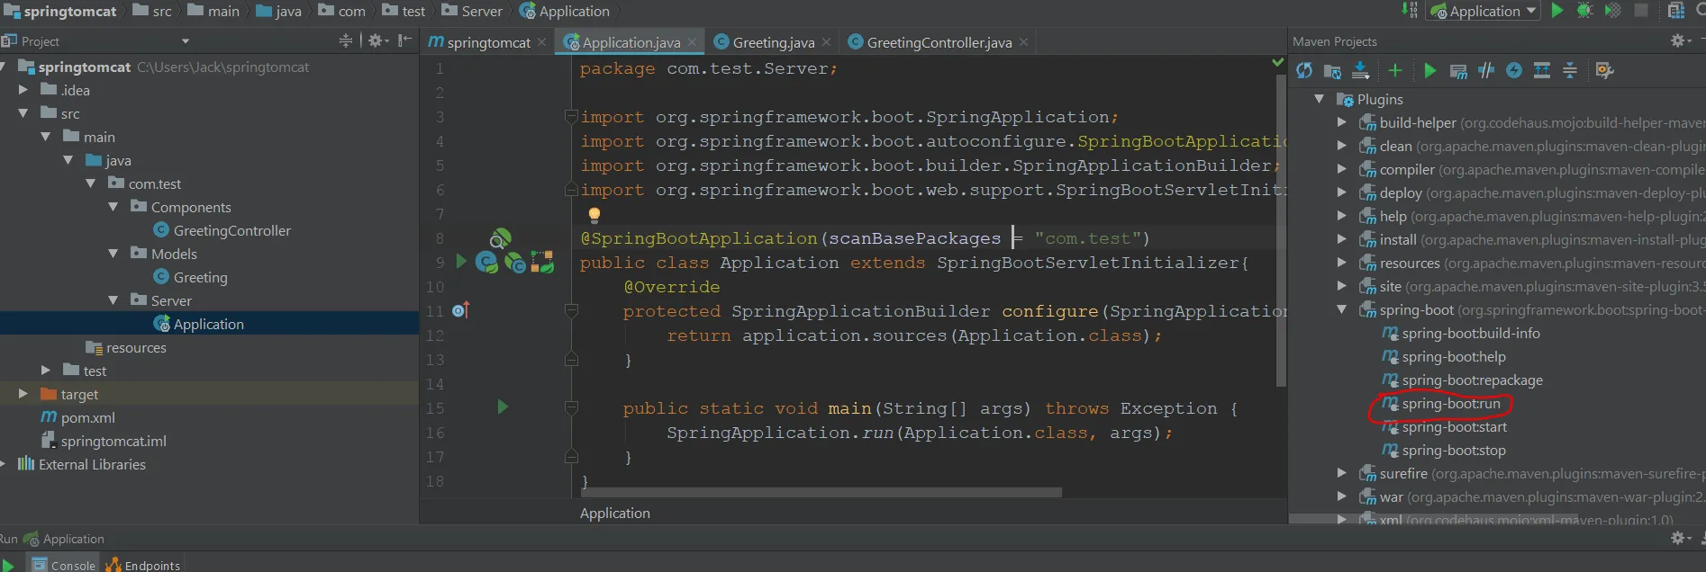Click the Run gutter arrow on line 9
This screenshot has width=1706, height=572.
click(x=461, y=262)
